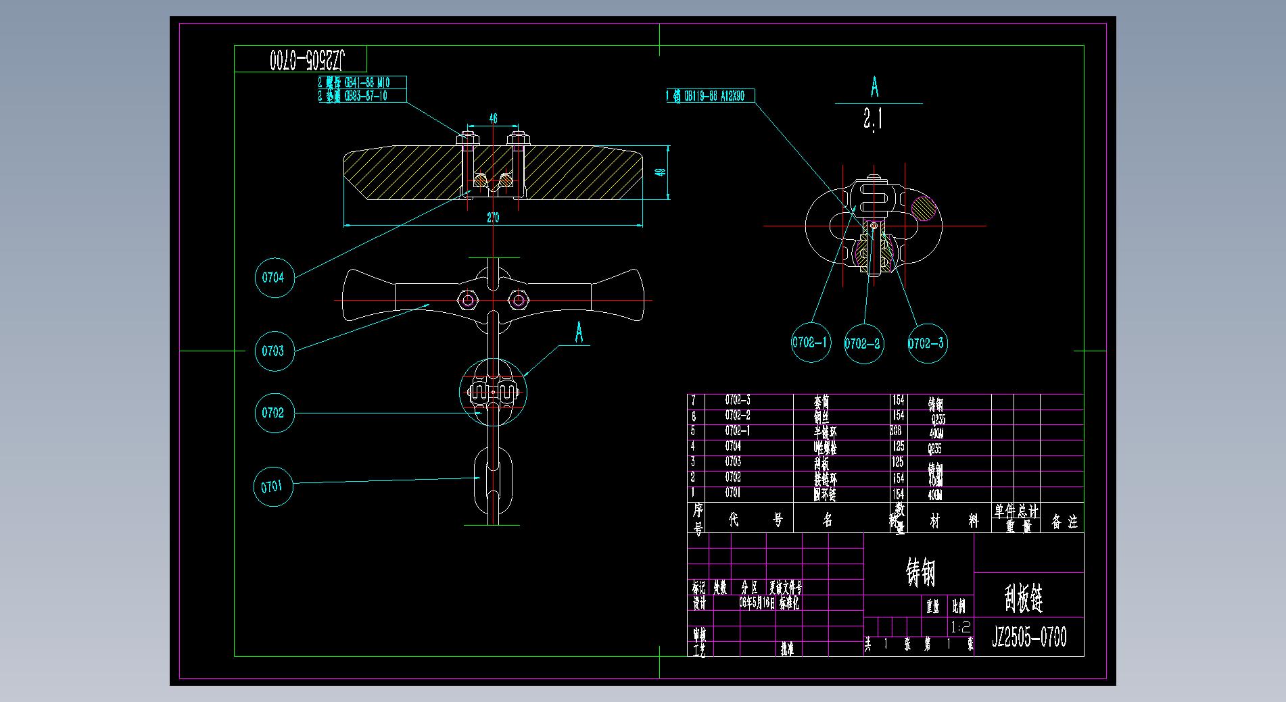Image resolution: width=1286 pixels, height=702 pixels.
Task: Select the 备注 column header
Action: (1064, 522)
